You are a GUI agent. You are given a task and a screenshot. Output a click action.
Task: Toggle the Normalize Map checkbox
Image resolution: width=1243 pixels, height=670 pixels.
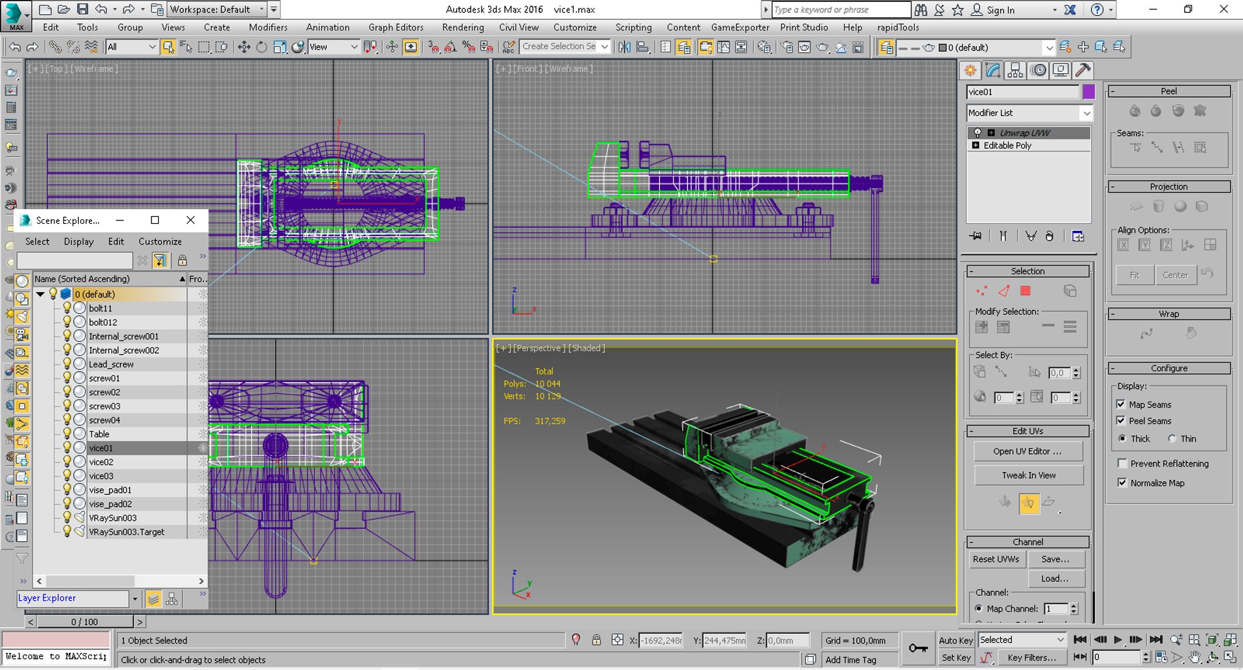[x=1122, y=482]
